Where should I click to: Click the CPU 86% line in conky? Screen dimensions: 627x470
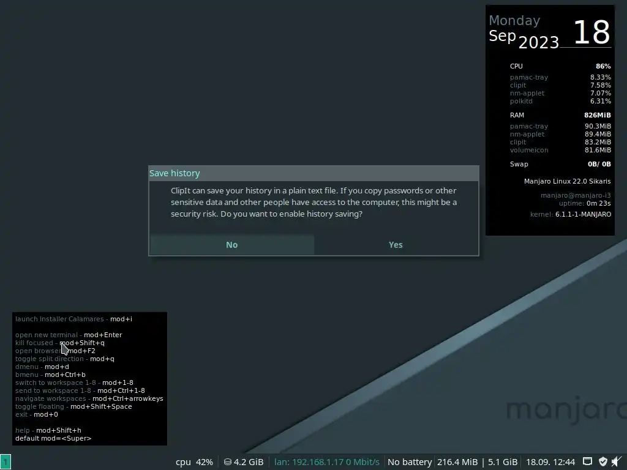pyautogui.click(x=560, y=66)
